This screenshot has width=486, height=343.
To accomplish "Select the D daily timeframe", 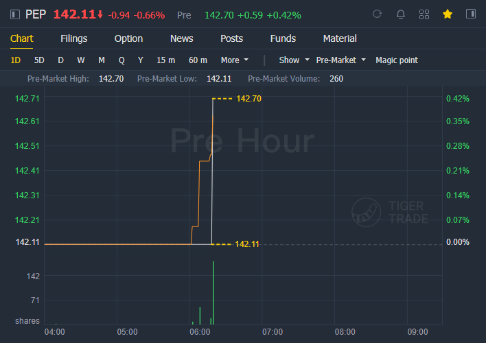I will tap(60, 60).
